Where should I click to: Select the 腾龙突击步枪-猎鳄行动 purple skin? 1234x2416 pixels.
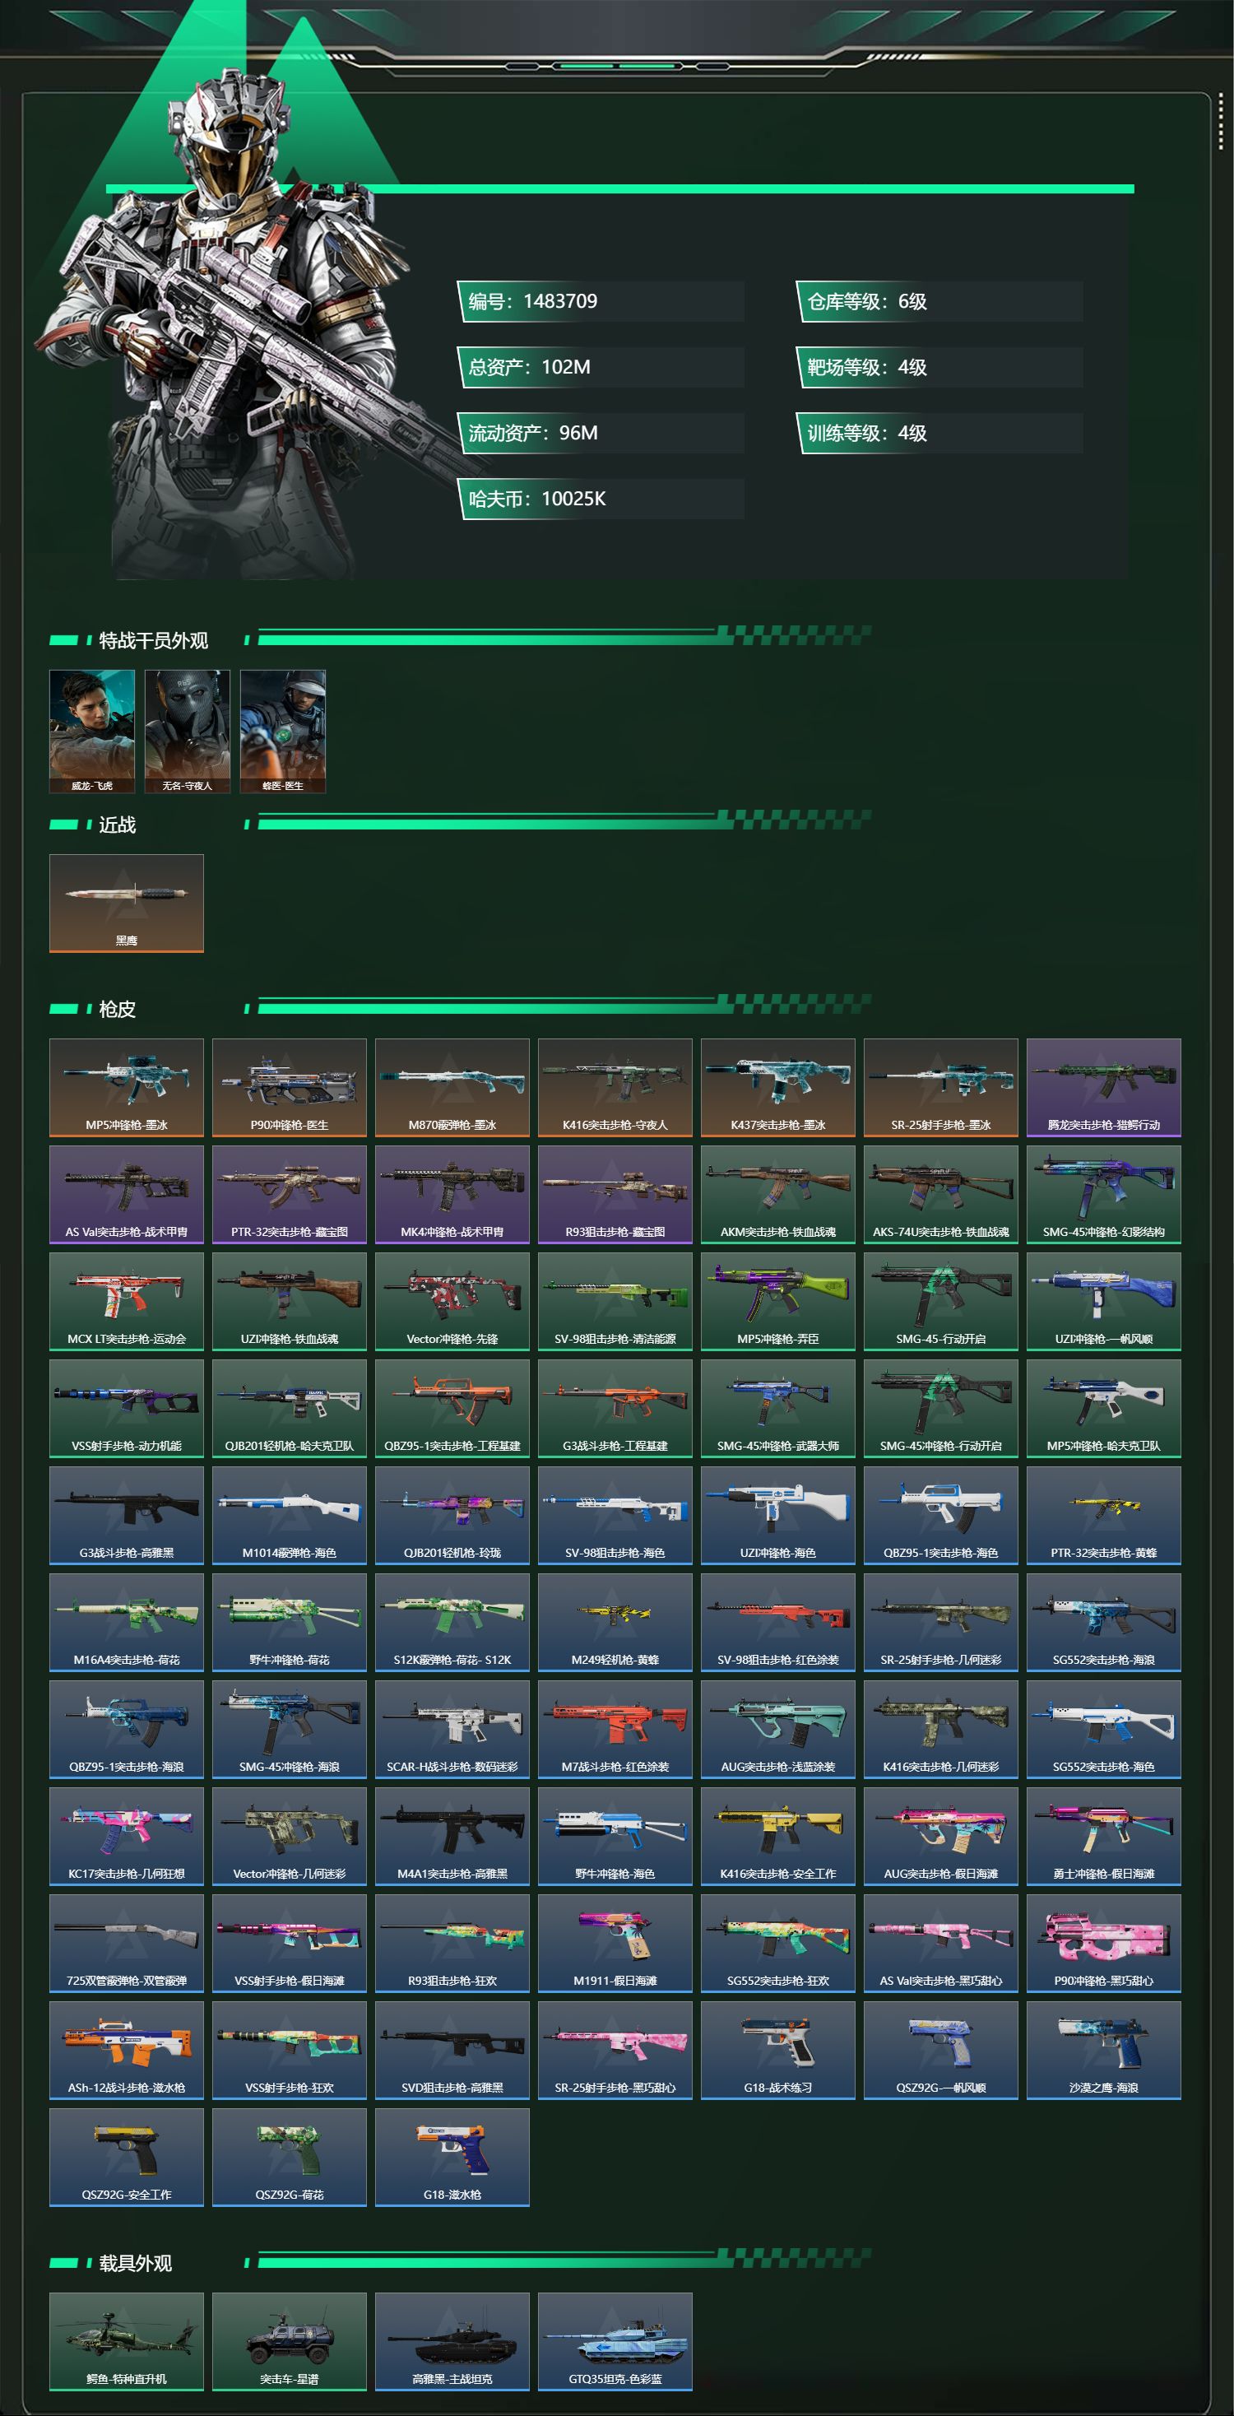[1104, 1088]
